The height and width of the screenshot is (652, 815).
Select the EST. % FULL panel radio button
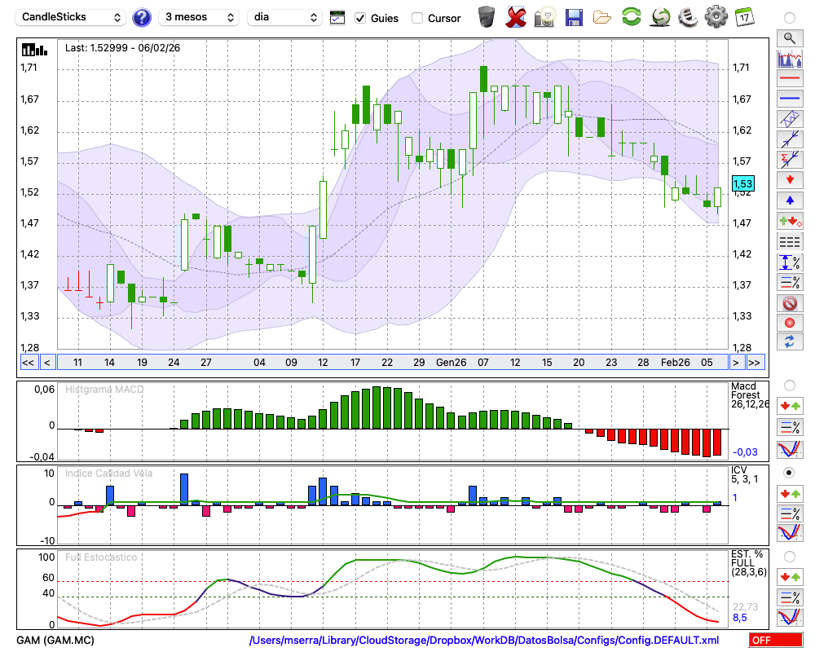click(789, 557)
